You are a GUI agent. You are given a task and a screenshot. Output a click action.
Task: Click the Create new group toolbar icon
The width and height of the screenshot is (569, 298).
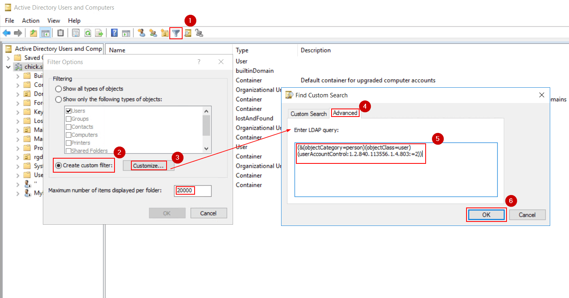pos(153,32)
